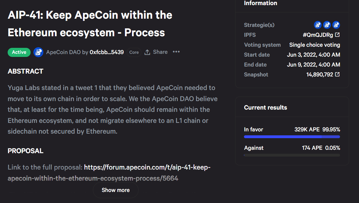This screenshot has height=203, width=359.
Task: Click the Against results progress bar
Action: [292, 155]
